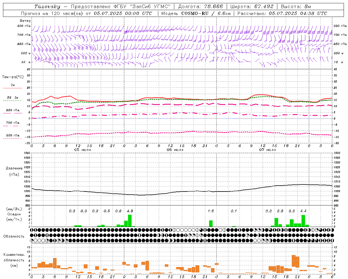
Task: Click the forecast start 05.07.2025 00:00 UTC
Action: 123,13
